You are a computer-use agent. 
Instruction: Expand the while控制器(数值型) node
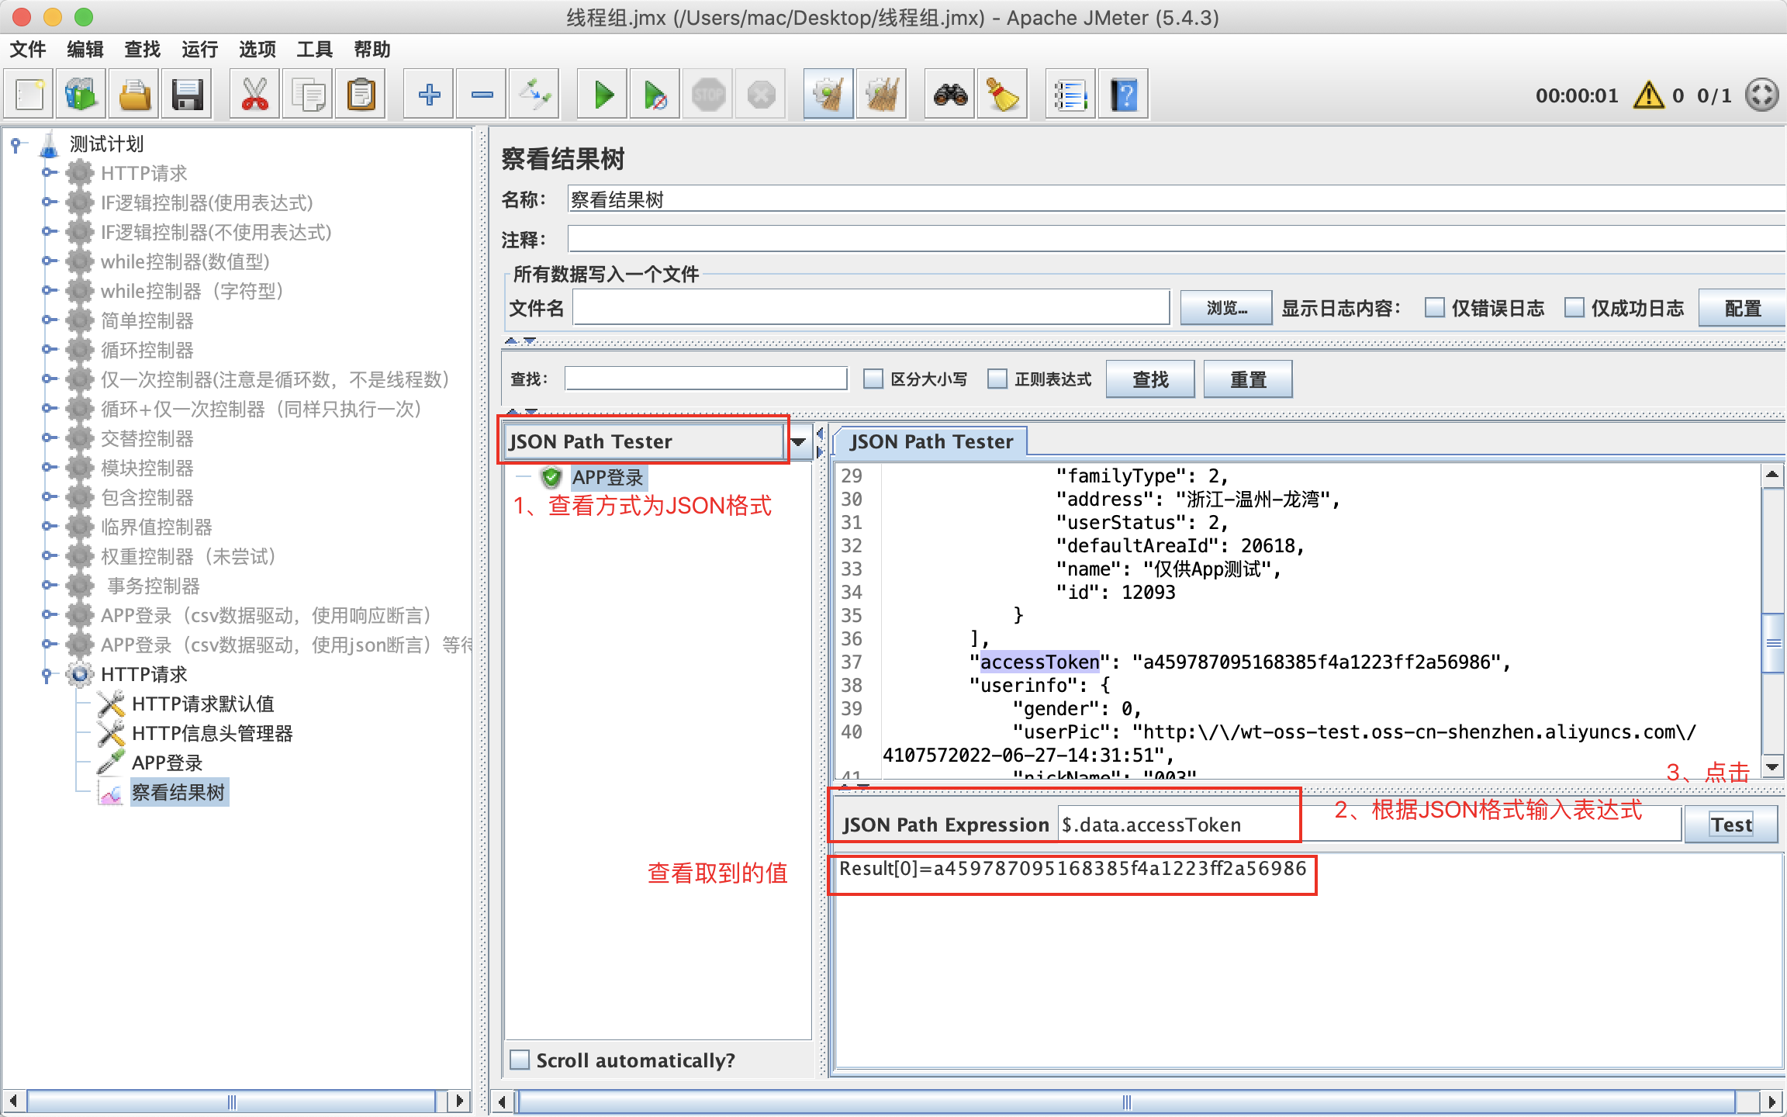coord(48,261)
